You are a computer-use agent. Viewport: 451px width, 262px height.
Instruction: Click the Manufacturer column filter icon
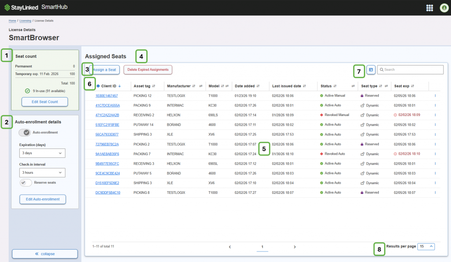coord(201,86)
